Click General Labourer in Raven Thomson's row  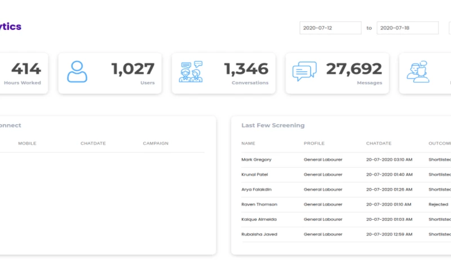point(323,204)
